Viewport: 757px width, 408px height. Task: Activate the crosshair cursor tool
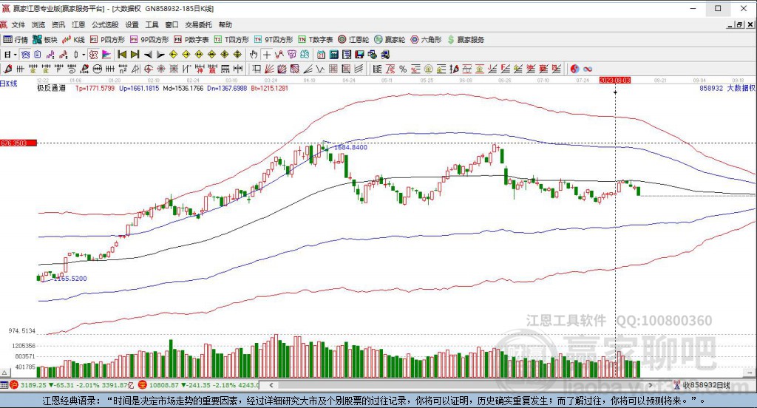point(266,54)
